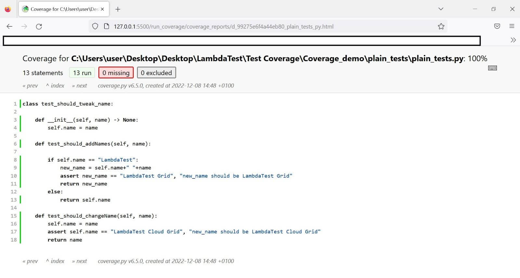
Task: Click the "LambdaTest Cloud Grid" assert line
Action: tap(184, 232)
